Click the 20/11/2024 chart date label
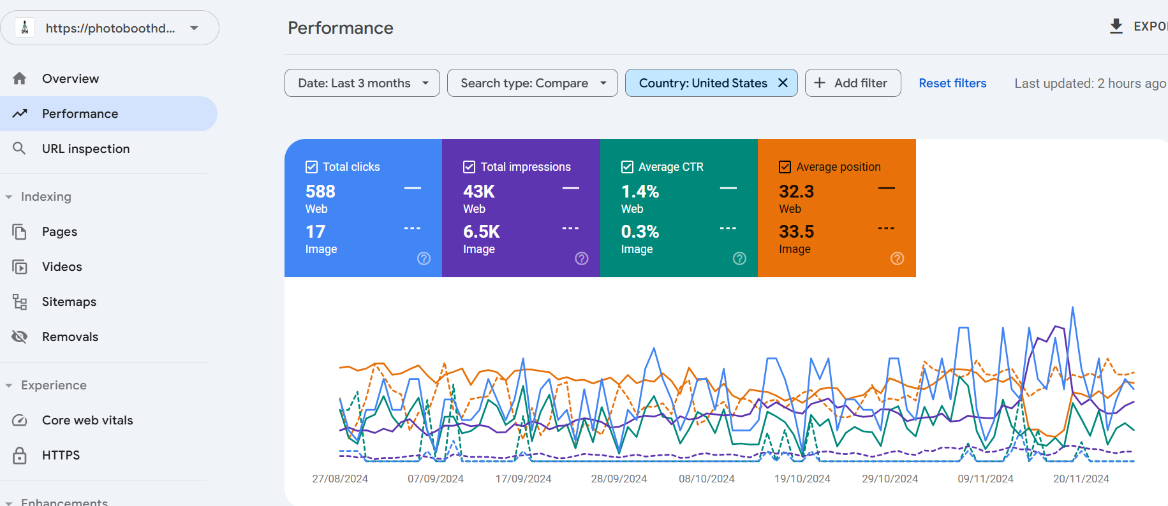This screenshot has width=1168, height=506. [1081, 479]
